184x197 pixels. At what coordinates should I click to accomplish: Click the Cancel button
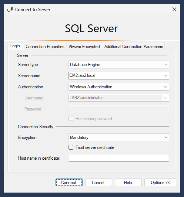[x=98, y=183]
